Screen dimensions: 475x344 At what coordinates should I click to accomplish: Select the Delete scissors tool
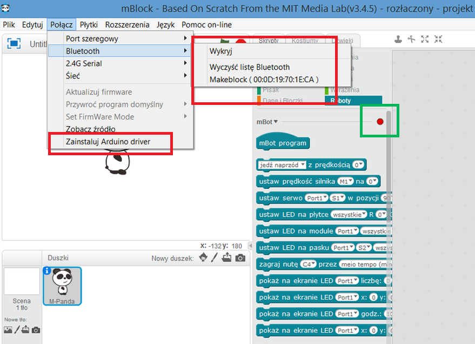point(411,39)
